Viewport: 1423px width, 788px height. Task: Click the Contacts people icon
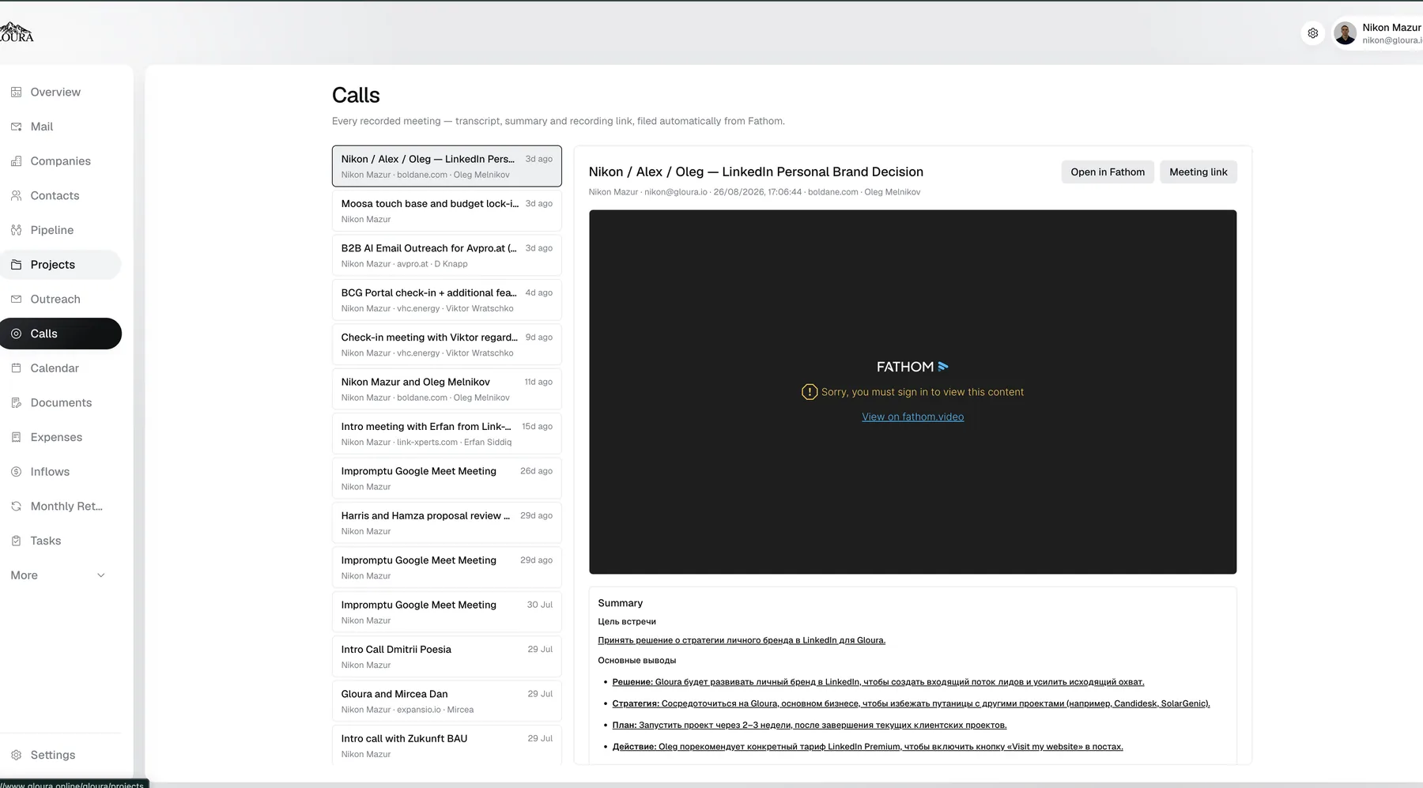[x=16, y=195]
